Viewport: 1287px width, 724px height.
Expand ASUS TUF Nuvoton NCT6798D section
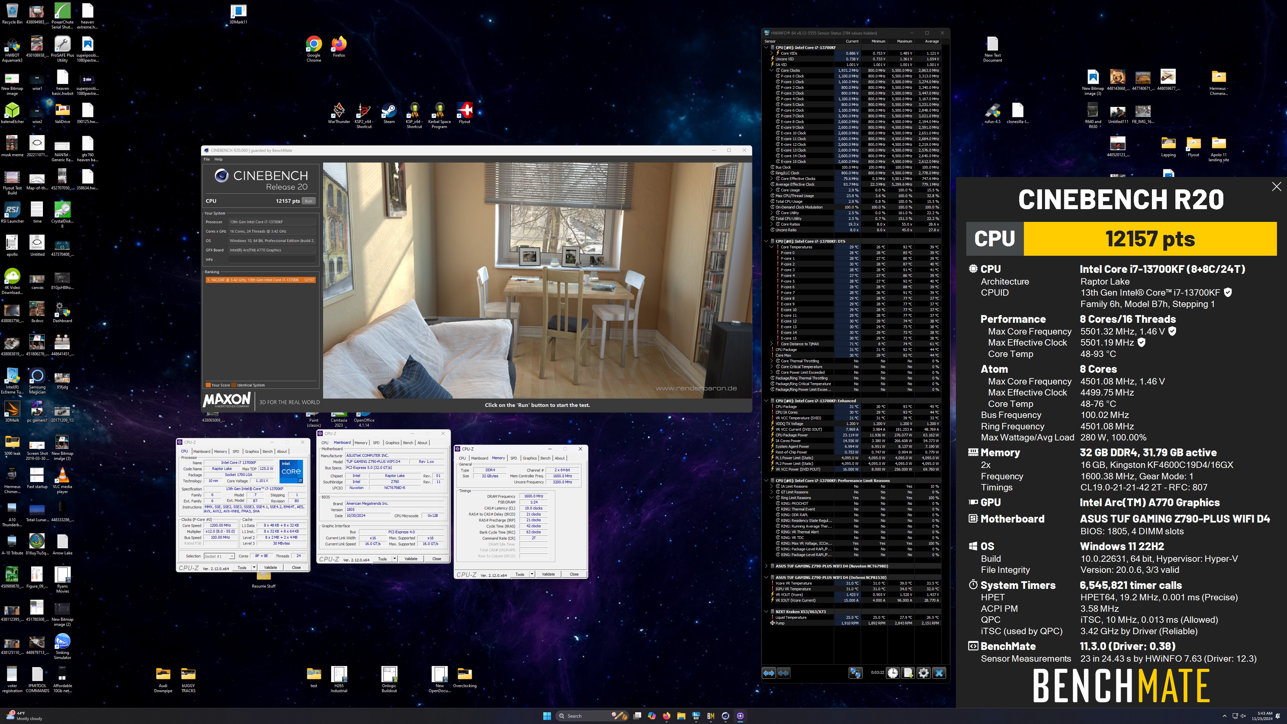[767, 566]
